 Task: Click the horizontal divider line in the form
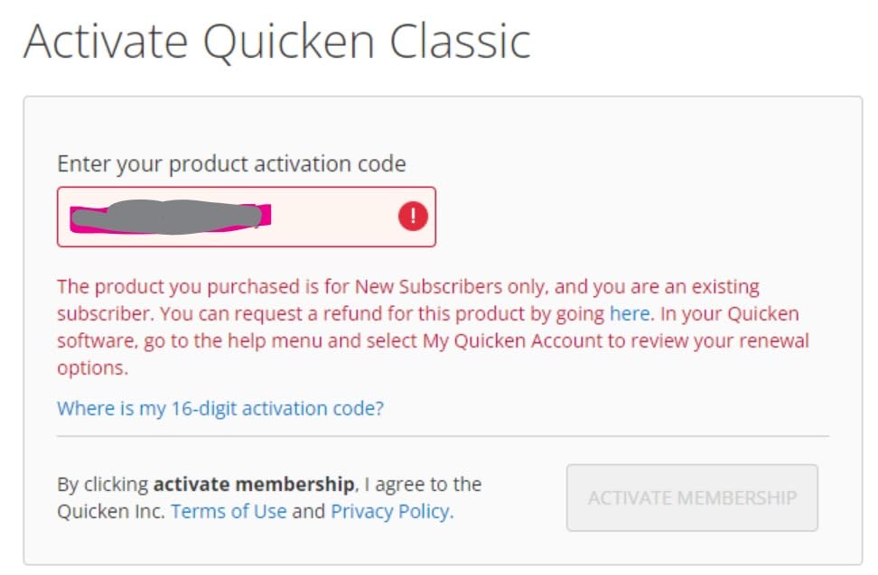coord(443,436)
